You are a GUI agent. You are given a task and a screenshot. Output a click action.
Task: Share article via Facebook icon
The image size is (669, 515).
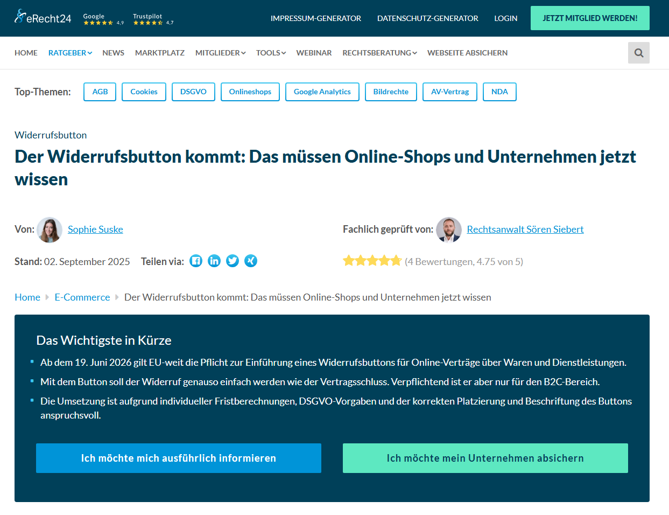click(196, 261)
